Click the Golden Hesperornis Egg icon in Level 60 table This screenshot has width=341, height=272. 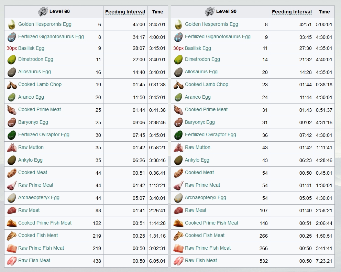coord(12,24)
